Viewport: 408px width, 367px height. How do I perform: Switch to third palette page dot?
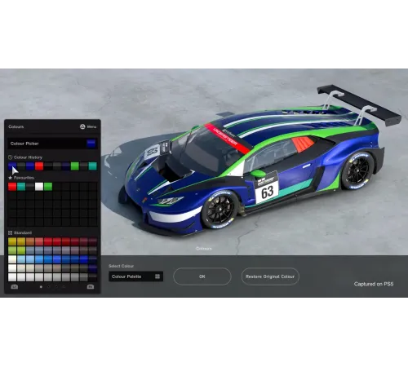[56, 287]
